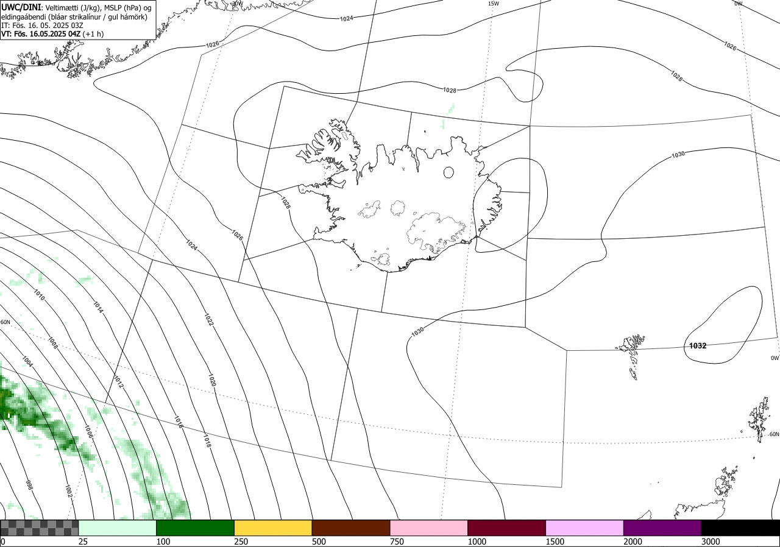The height and width of the screenshot is (547, 780).
Task: Choose the yellow 250–500 legend swatch
Action: [x=273, y=528]
